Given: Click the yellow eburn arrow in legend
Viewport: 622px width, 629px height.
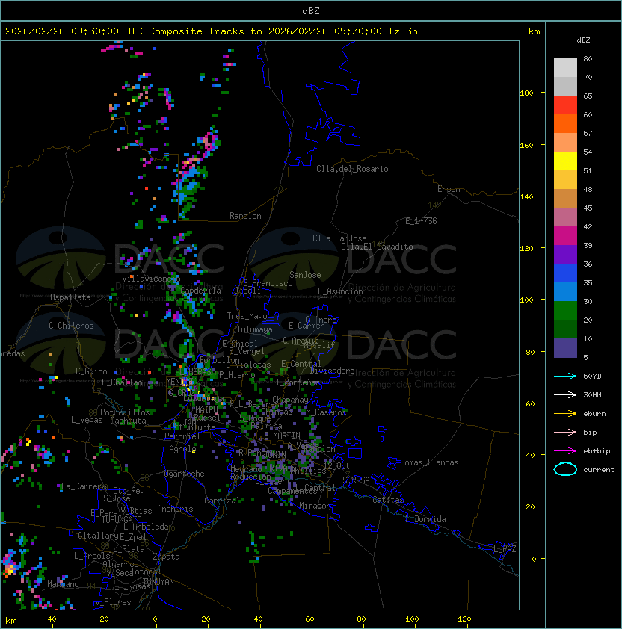Looking at the screenshot, I should tap(565, 414).
